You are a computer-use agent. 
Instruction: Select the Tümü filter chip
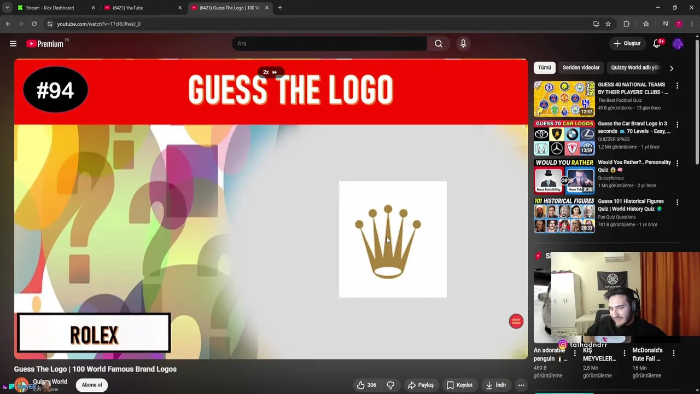[x=545, y=67]
